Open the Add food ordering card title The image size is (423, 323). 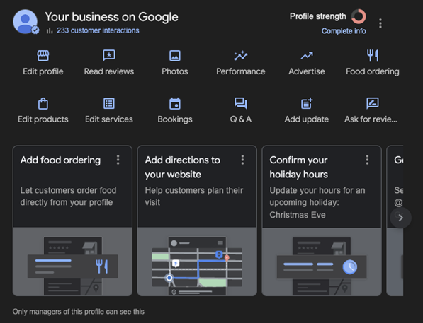(60, 160)
